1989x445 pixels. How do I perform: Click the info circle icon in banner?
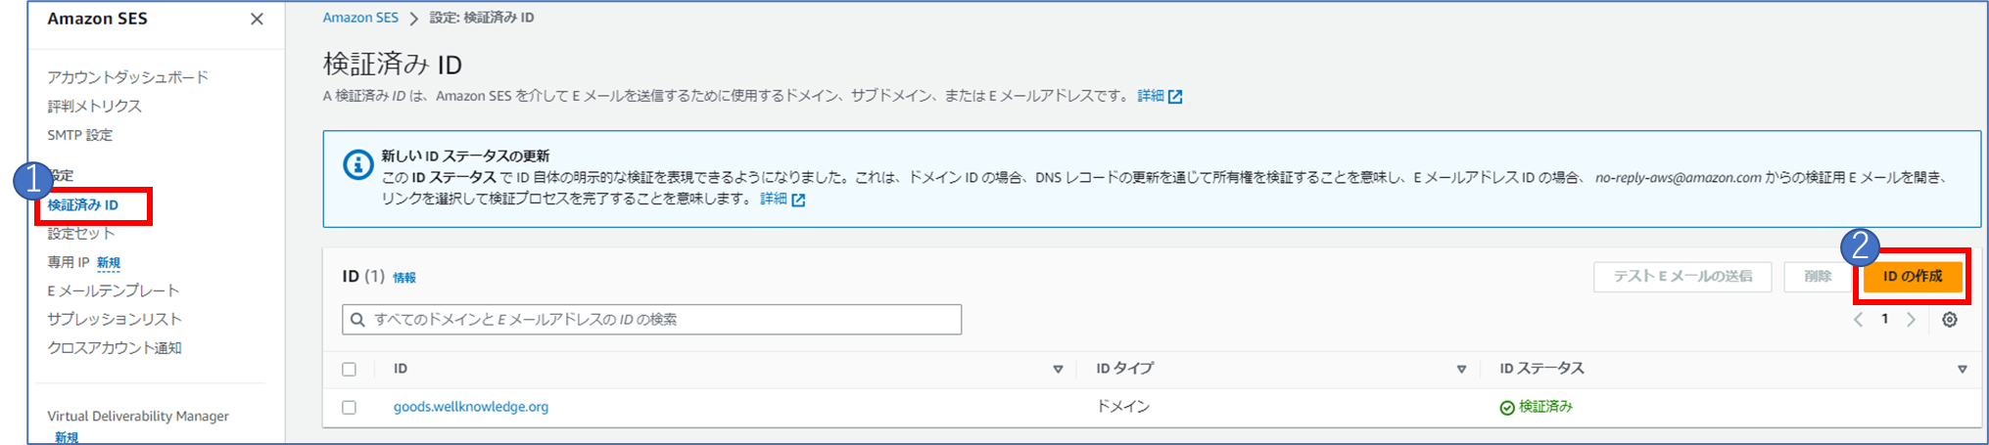pos(357,164)
